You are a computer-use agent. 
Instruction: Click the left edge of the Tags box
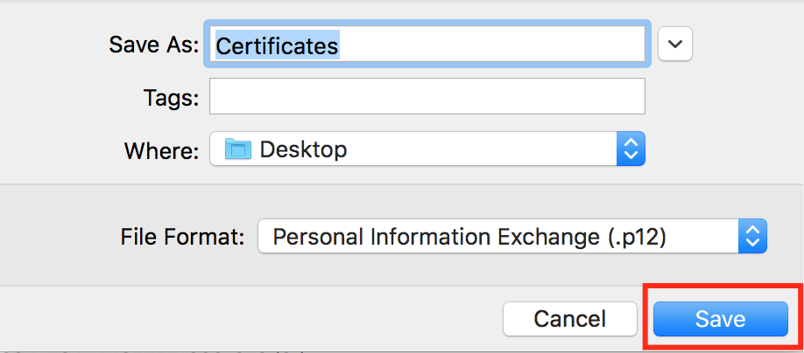(215, 97)
